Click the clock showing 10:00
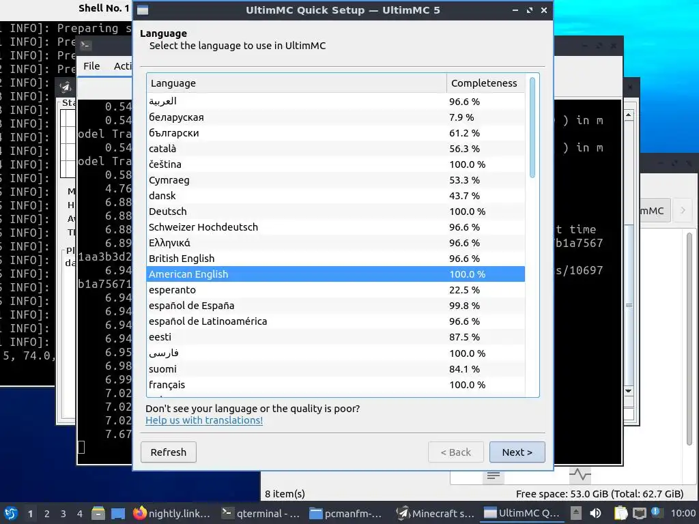 click(683, 513)
